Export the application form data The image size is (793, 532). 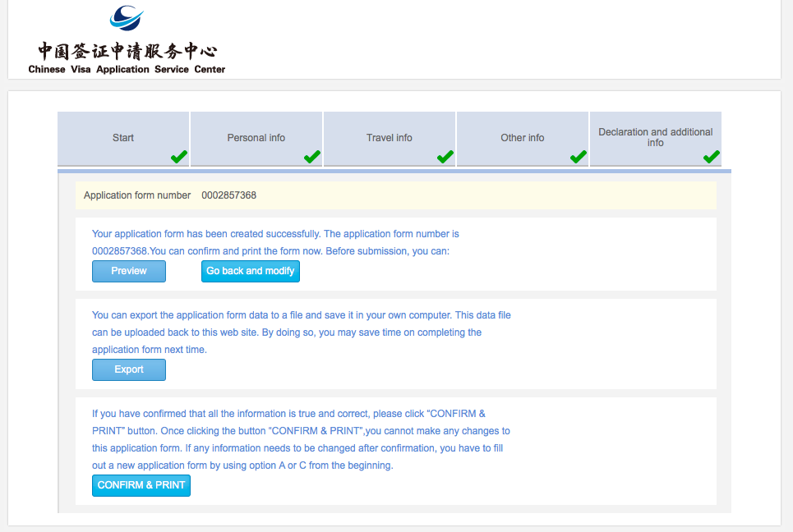pos(129,370)
